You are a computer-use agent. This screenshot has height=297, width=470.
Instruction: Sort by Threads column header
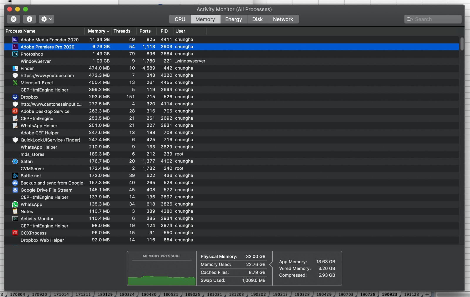(x=123, y=31)
